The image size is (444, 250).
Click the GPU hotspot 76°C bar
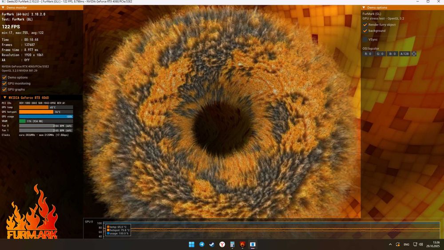click(46, 112)
